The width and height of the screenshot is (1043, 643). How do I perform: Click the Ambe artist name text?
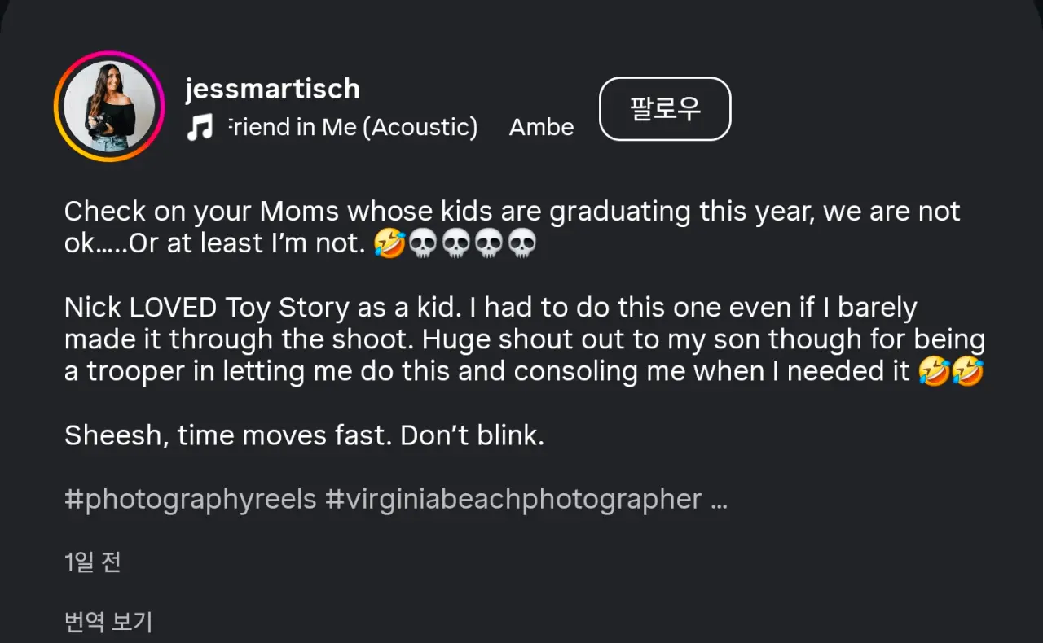click(541, 127)
